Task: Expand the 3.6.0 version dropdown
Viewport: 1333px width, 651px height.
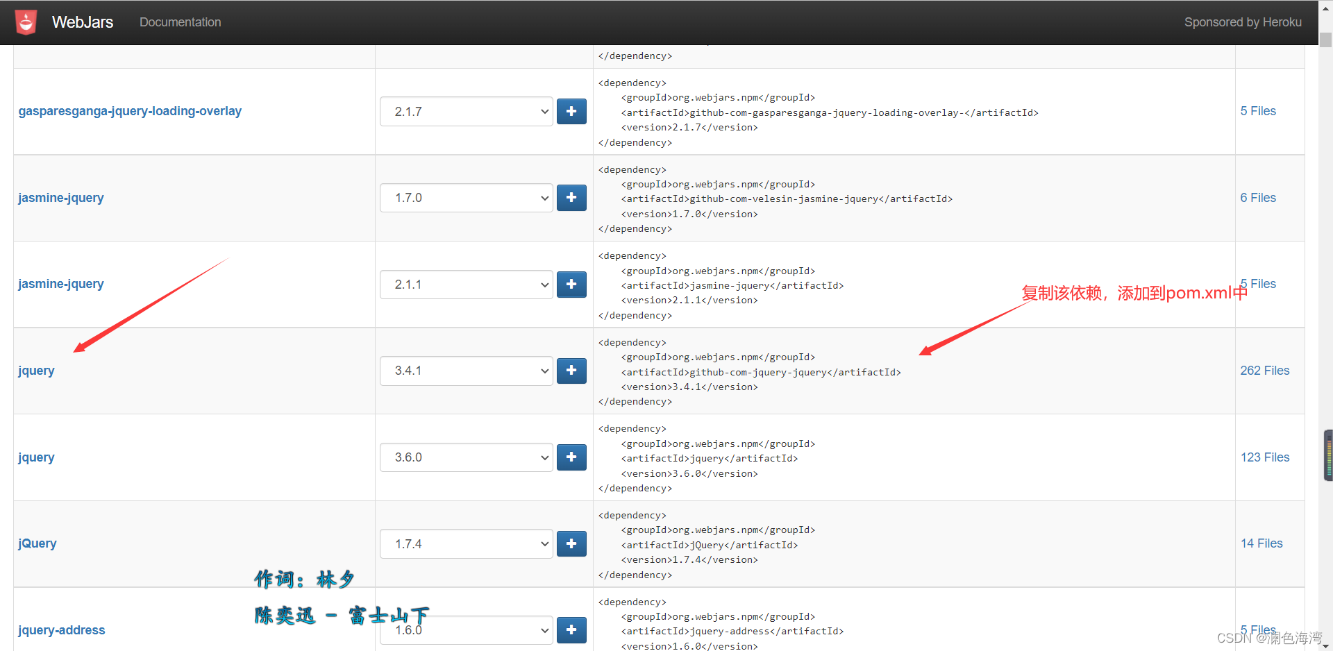Action: 467,457
